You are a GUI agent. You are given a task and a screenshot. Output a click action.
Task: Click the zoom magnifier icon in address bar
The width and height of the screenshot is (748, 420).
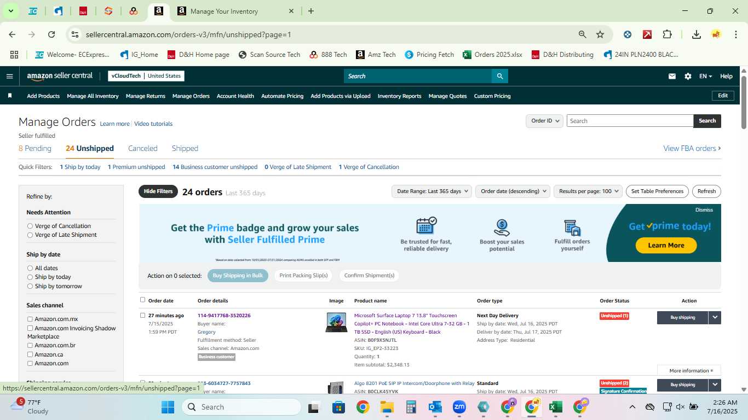point(583,34)
